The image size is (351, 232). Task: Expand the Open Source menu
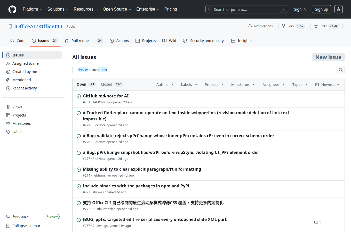(117, 9)
